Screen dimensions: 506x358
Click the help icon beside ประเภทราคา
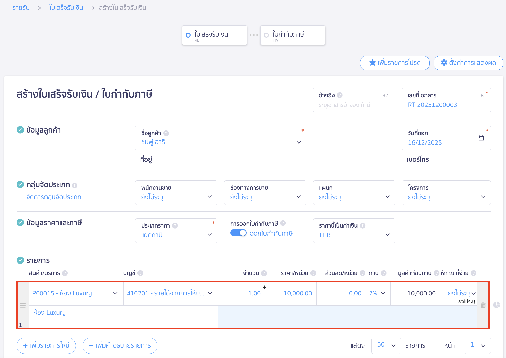coord(175,225)
